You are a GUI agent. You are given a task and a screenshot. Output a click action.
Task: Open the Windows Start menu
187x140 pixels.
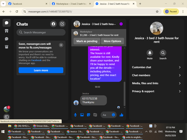click(x=3, y=131)
